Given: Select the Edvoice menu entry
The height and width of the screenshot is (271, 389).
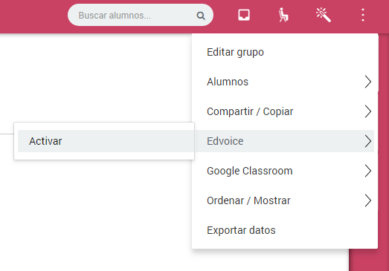Looking at the screenshot, I should (285, 141).
